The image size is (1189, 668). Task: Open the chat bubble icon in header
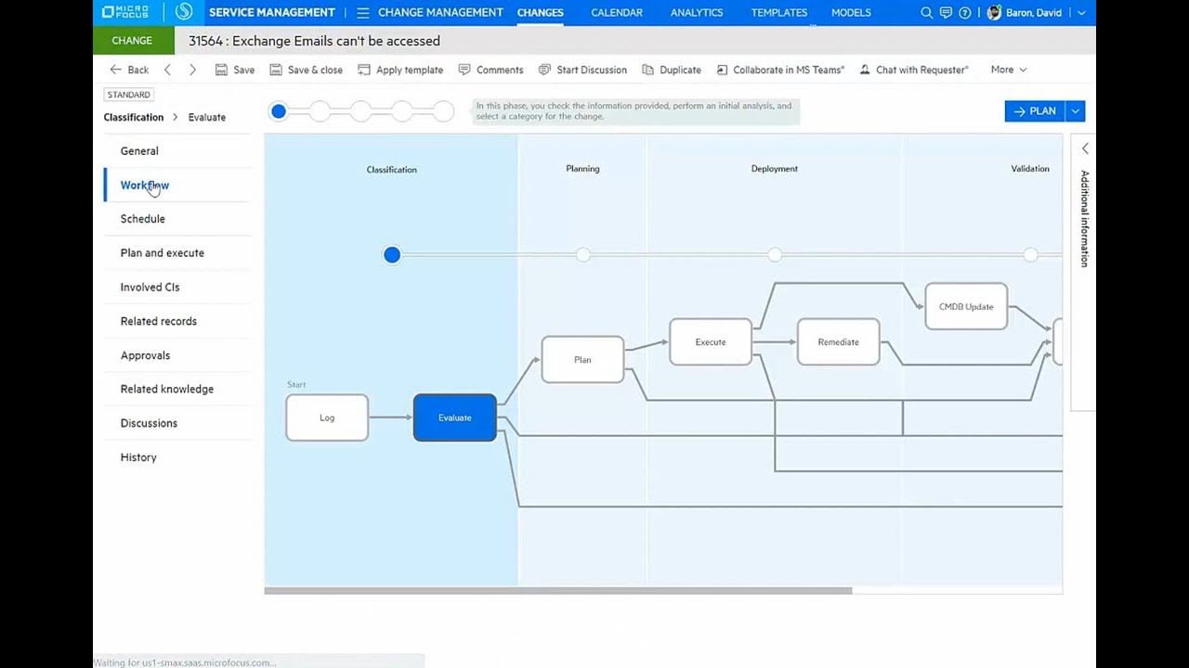(946, 13)
